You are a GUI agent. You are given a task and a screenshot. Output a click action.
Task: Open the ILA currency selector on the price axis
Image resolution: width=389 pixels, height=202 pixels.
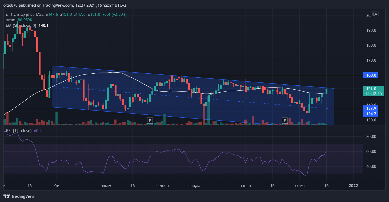374,14
